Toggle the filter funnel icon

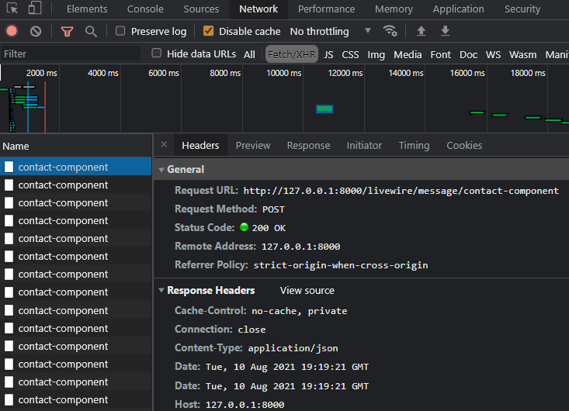pos(67,32)
